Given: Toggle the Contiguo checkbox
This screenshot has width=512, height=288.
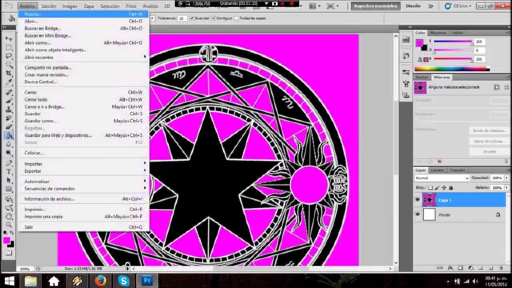Looking at the screenshot, I should (214, 18).
